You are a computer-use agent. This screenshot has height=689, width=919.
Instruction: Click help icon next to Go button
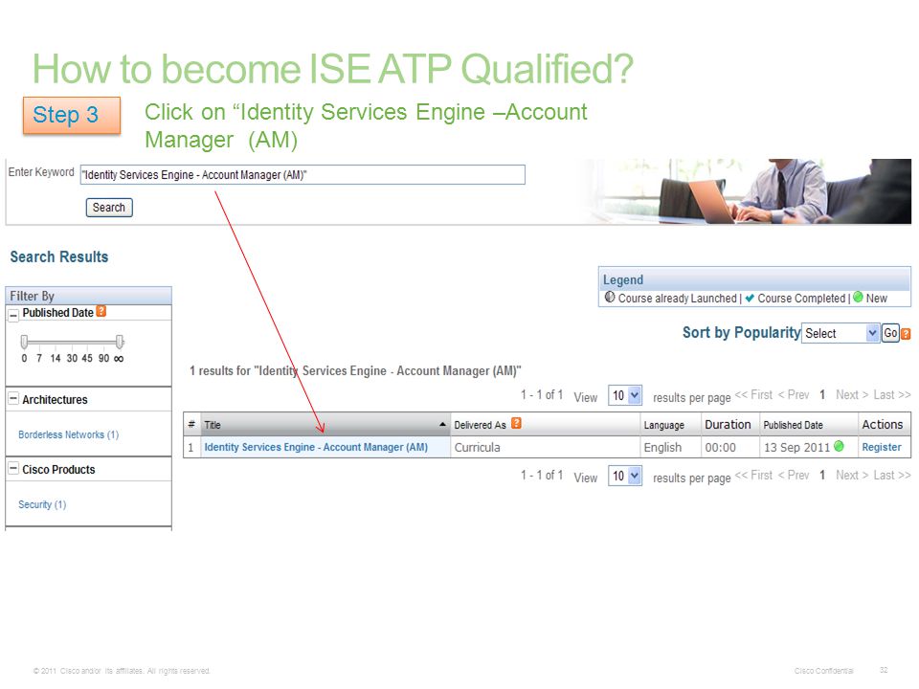coord(906,334)
